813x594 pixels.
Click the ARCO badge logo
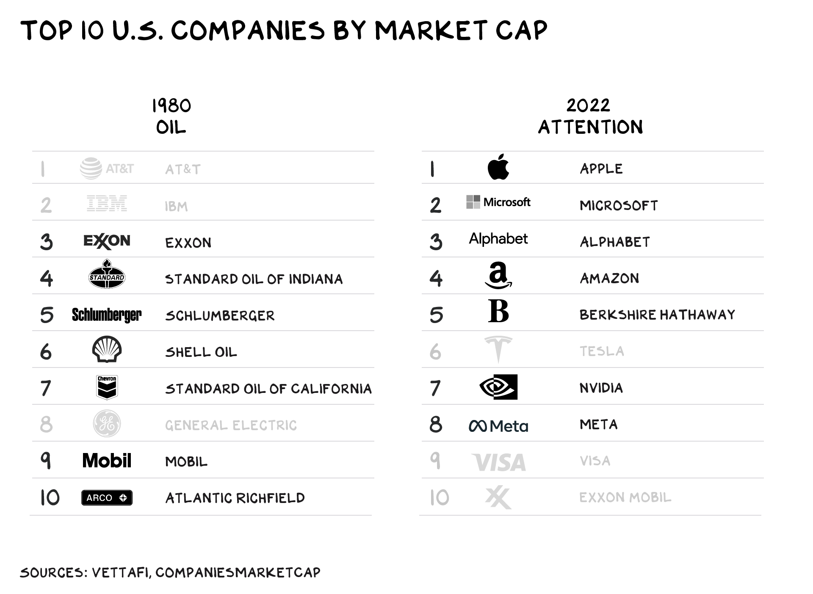[107, 498]
